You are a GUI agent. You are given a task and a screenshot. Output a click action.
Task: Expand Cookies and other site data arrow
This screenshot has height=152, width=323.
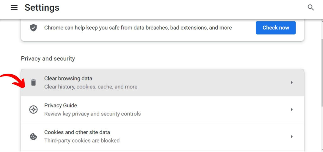coord(292,137)
